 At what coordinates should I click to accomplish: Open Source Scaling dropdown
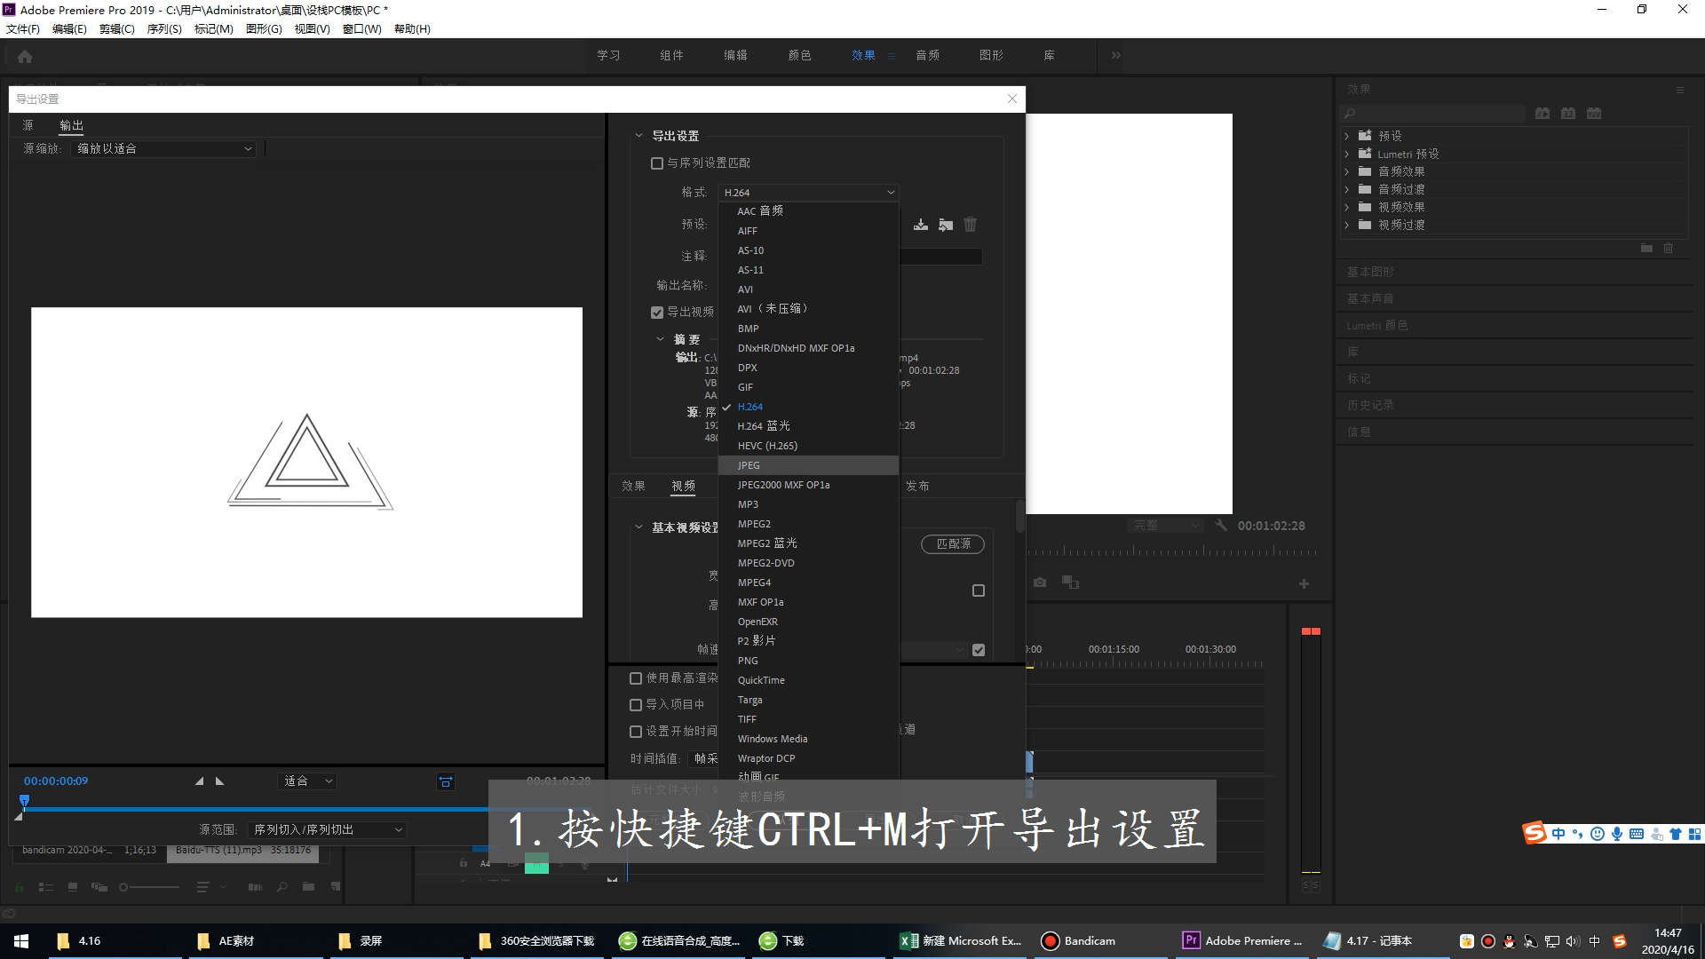coord(163,149)
